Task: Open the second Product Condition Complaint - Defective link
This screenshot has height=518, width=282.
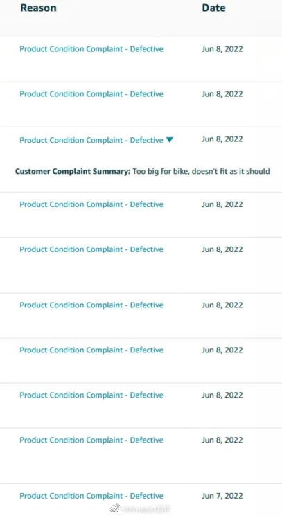Action: tap(91, 93)
